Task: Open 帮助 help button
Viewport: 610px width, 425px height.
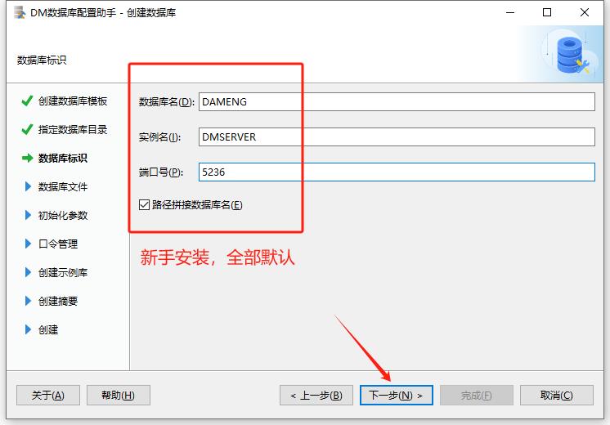Action: click(x=118, y=396)
